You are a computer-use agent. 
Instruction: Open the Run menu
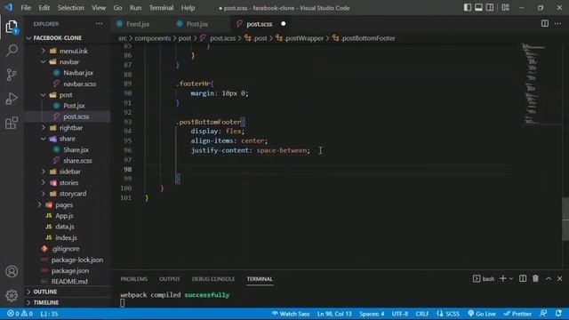point(135,8)
